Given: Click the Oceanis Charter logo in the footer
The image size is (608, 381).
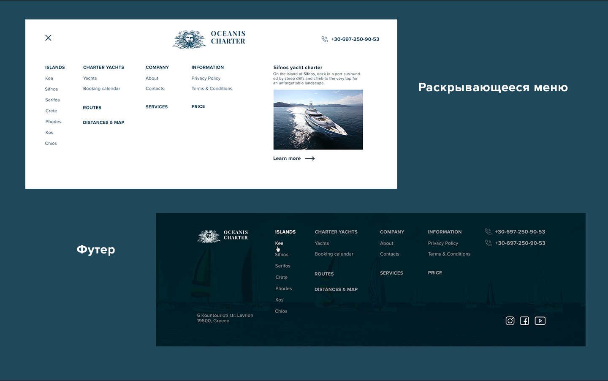Looking at the screenshot, I should pyautogui.click(x=223, y=236).
